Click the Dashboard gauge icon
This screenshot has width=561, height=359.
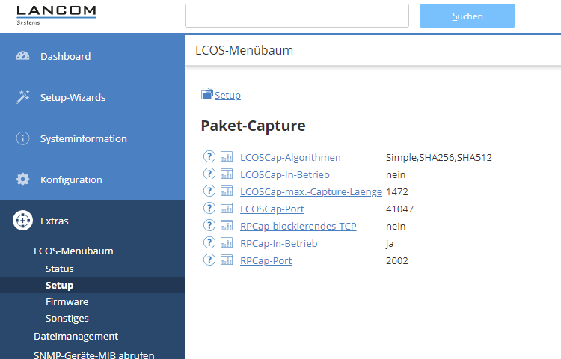22,56
